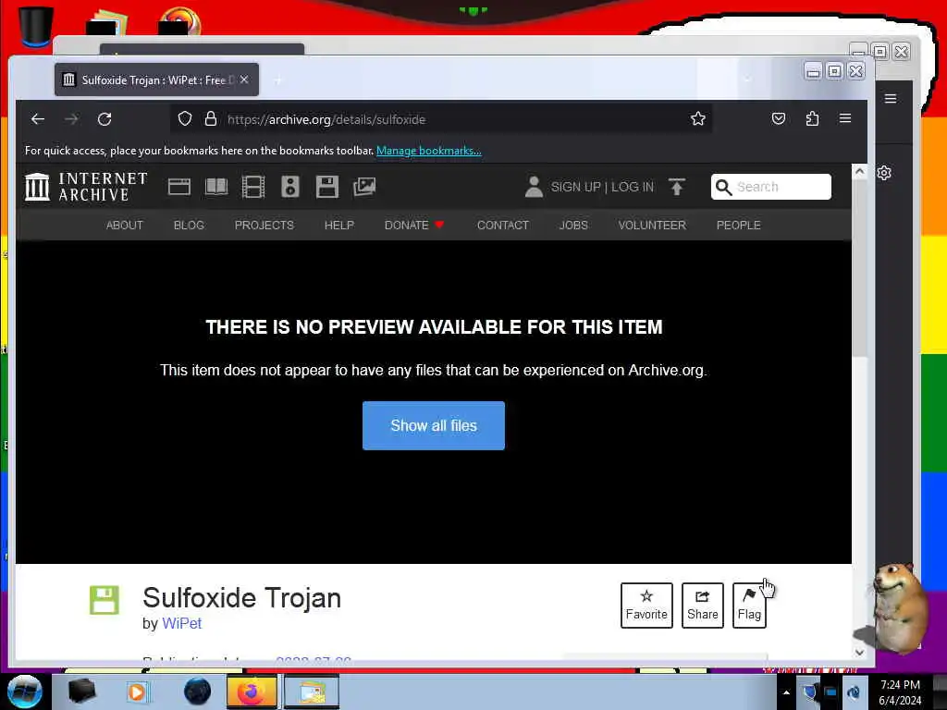Screen dimensions: 947x710
Task: Open hamburger menu in background window
Action: tap(891, 98)
